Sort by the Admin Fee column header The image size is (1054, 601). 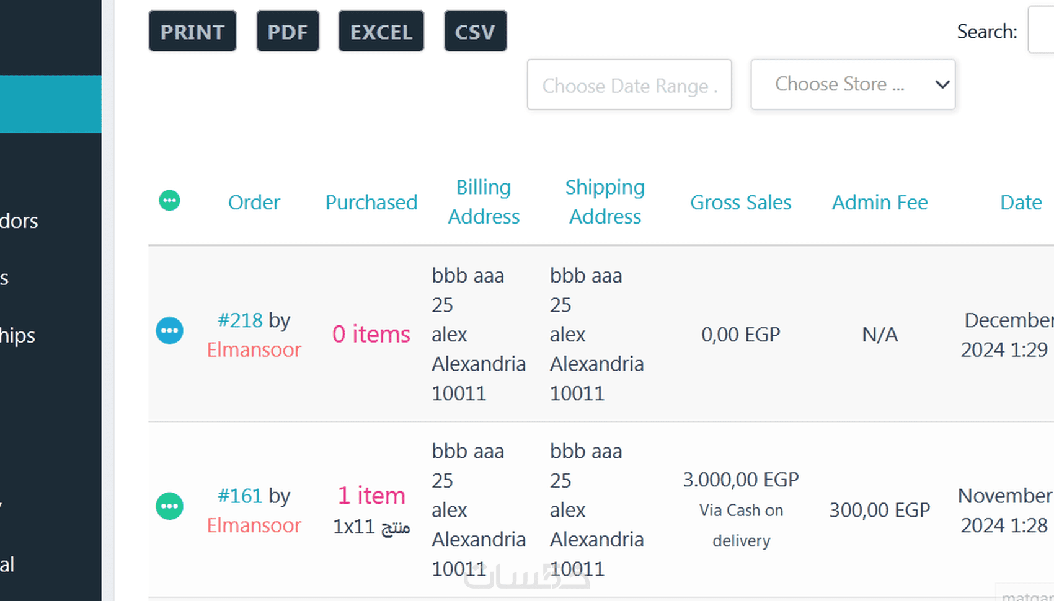[x=879, y=203]
